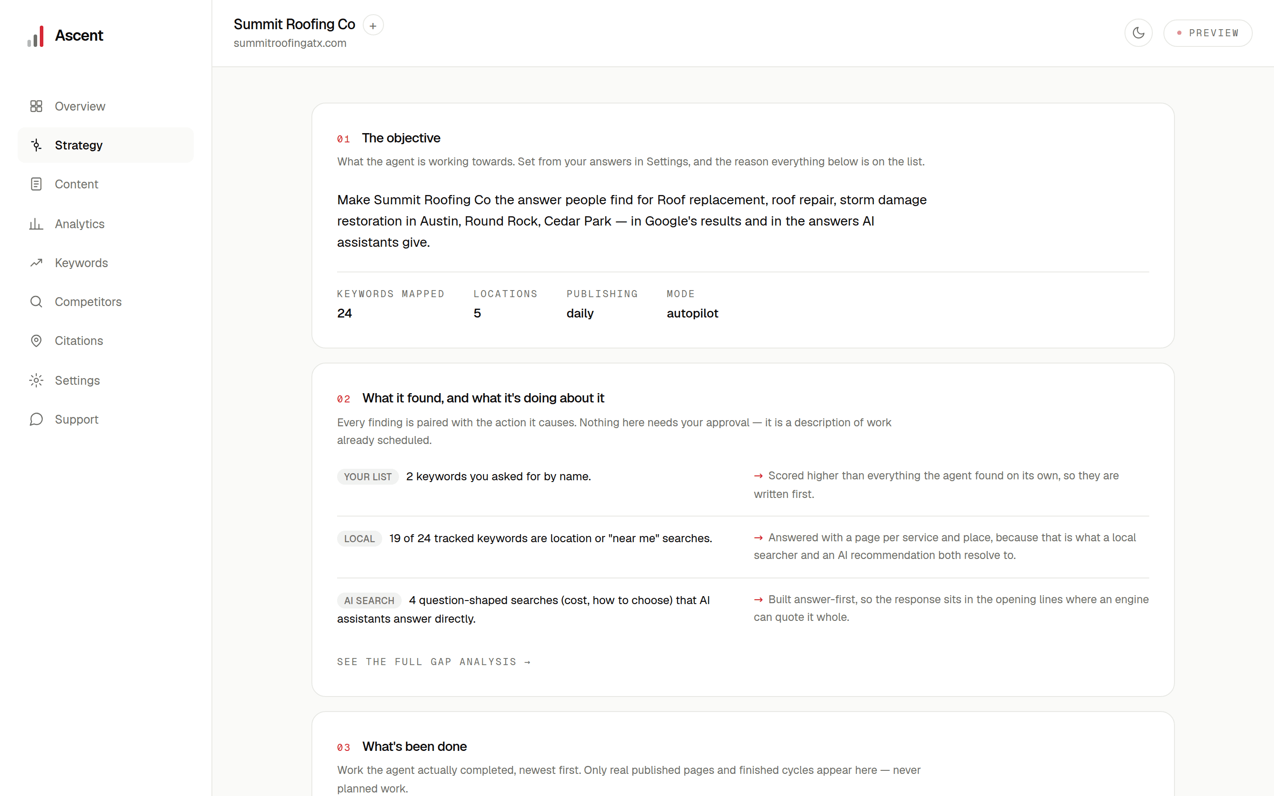Open the Overview page
The width and height of the screenshot is (1274, 796).
tap(105, 106)
